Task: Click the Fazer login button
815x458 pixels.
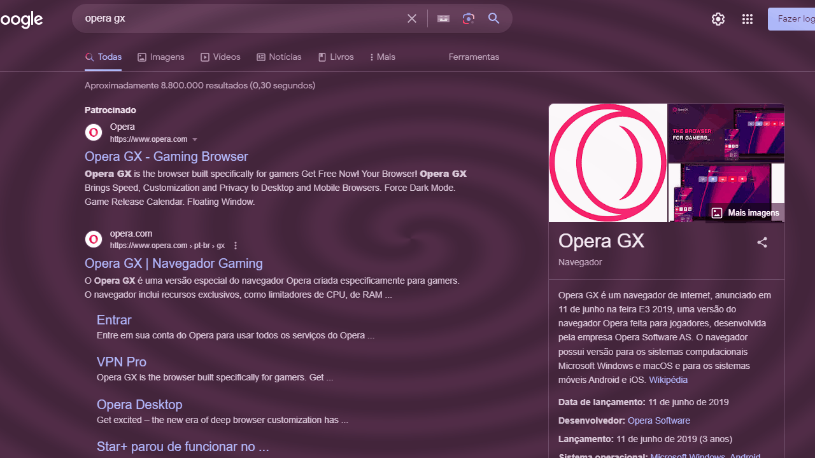Action: click(791, 19)
